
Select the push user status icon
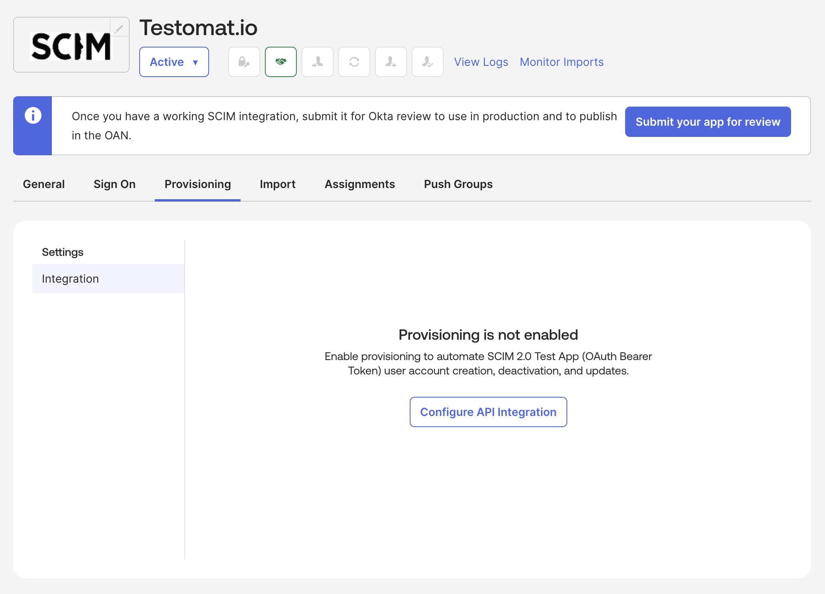391,62
